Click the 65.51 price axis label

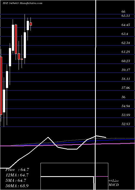[126, 16]
